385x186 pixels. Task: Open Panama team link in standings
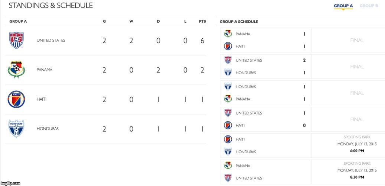(45, 70)
